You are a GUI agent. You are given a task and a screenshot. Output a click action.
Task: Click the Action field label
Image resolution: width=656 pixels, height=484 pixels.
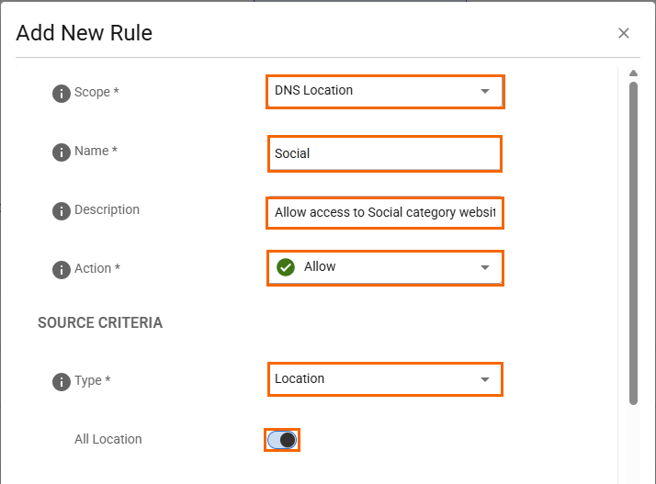pyautogui.click(x=96, y=269)
